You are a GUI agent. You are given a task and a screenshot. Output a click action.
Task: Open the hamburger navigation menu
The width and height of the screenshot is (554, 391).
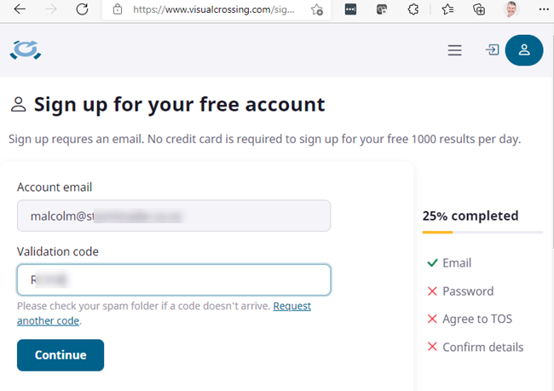(x=454, y=51)
